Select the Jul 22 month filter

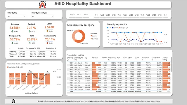click(86, 15)
